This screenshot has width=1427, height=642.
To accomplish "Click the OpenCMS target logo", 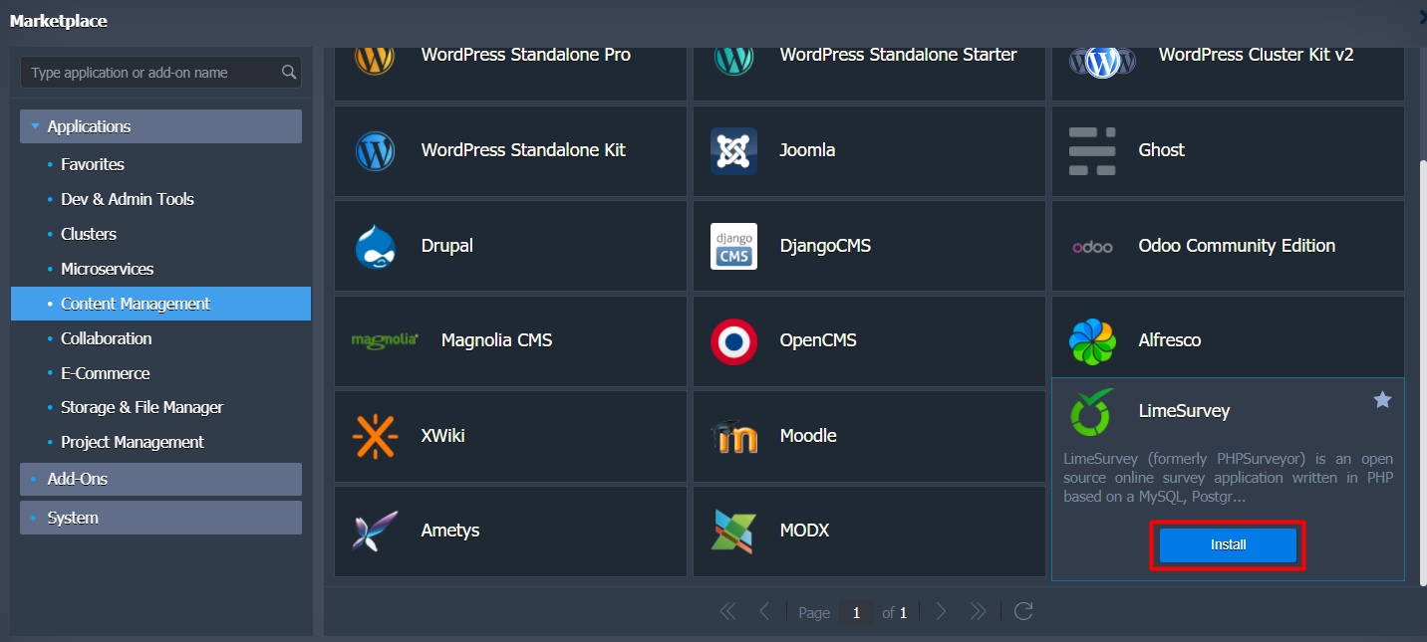I will click(733, 341).
